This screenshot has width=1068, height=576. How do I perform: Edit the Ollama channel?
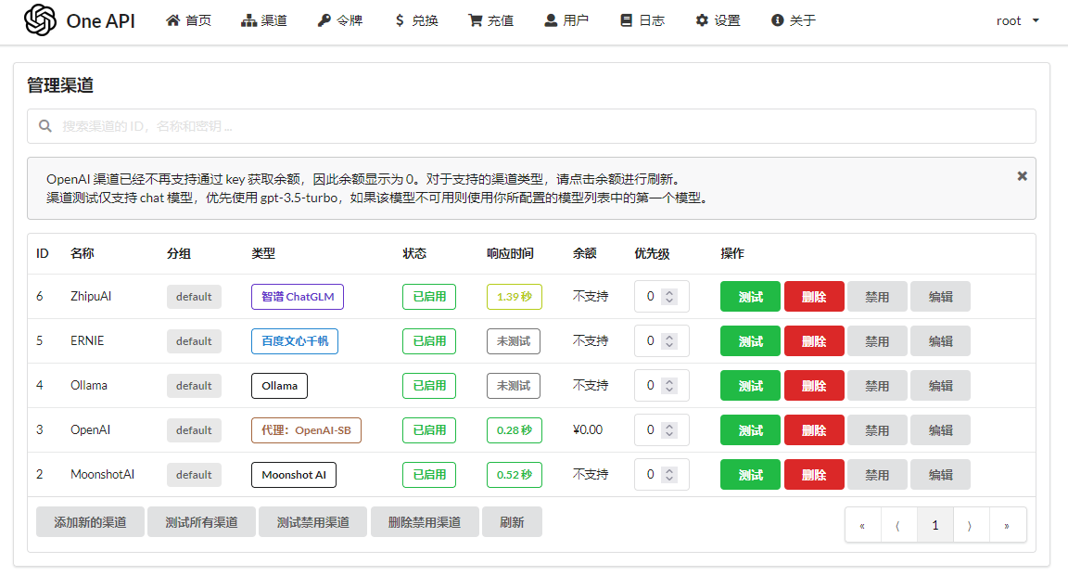pyautogui.click(x=941, y=386)
